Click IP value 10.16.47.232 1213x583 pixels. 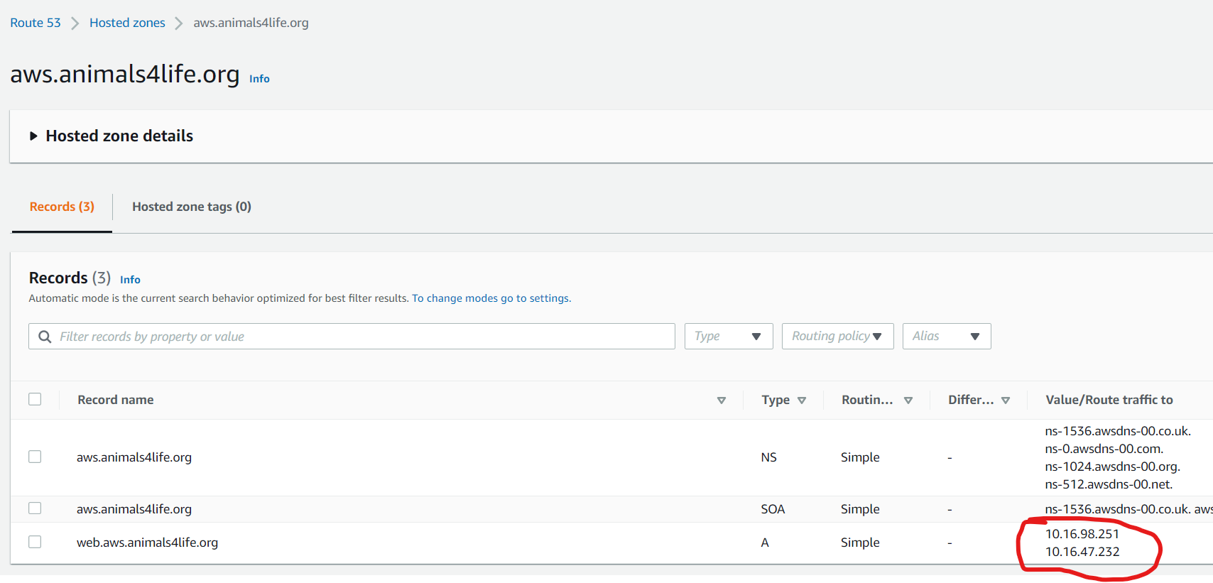coord(1082,552)
